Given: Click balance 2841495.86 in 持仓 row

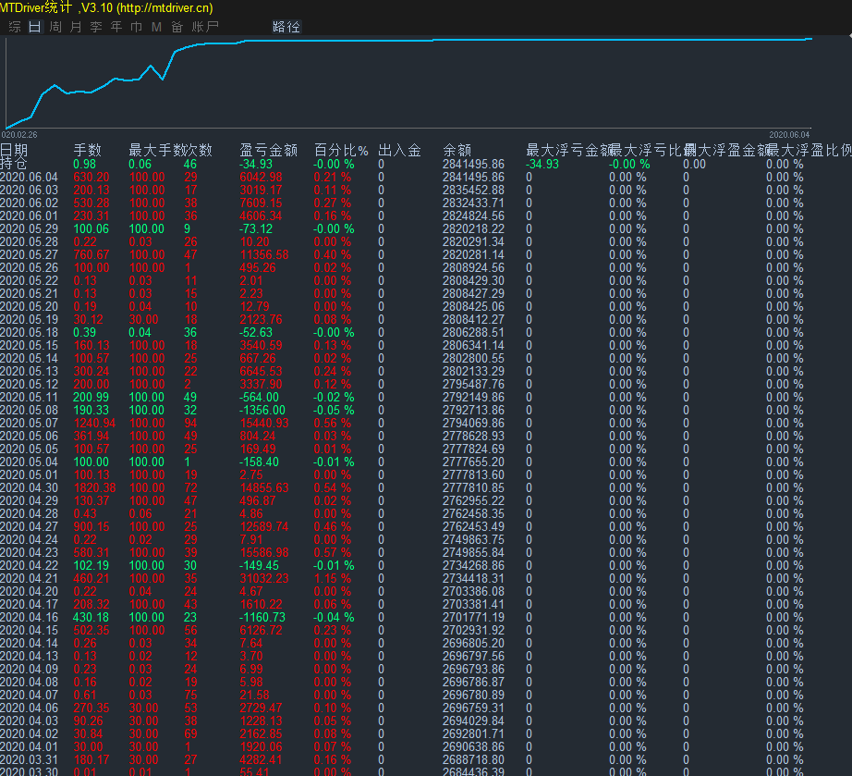Looking at the screenshot, I should point(473,165).
